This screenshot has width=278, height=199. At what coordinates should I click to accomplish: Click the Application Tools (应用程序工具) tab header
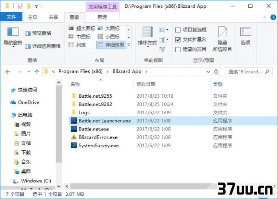click(103, 7)
